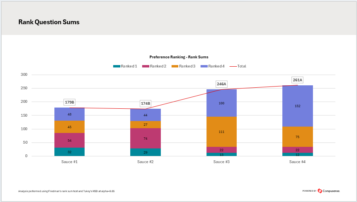Select the Ranked 1 teal legend swatch
This screenshot has height=202, width=357.
pos(116,66)
